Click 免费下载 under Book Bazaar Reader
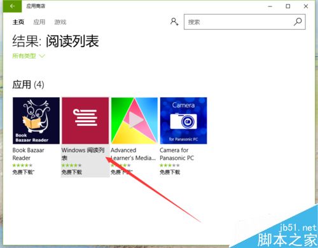Viewport: 318px width, 248px height. click(23, 172)
